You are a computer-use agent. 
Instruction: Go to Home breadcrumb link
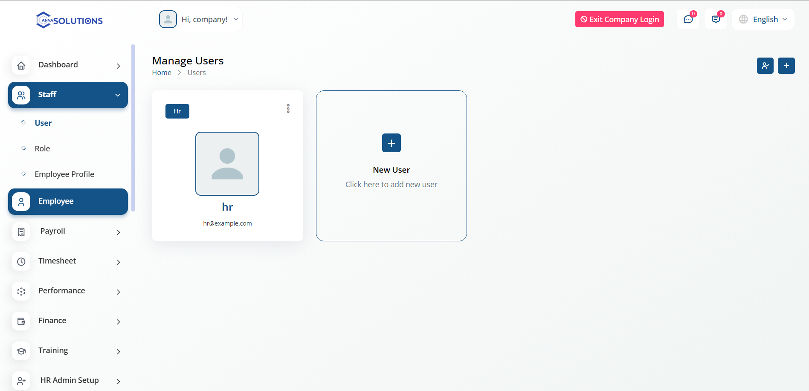[x=162, y=73]
